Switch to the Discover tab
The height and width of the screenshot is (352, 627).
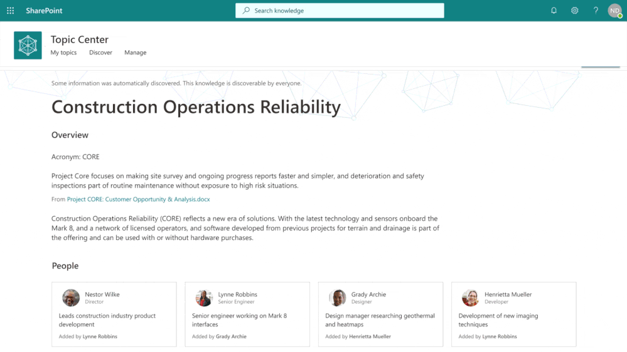[x=100, y=53]
